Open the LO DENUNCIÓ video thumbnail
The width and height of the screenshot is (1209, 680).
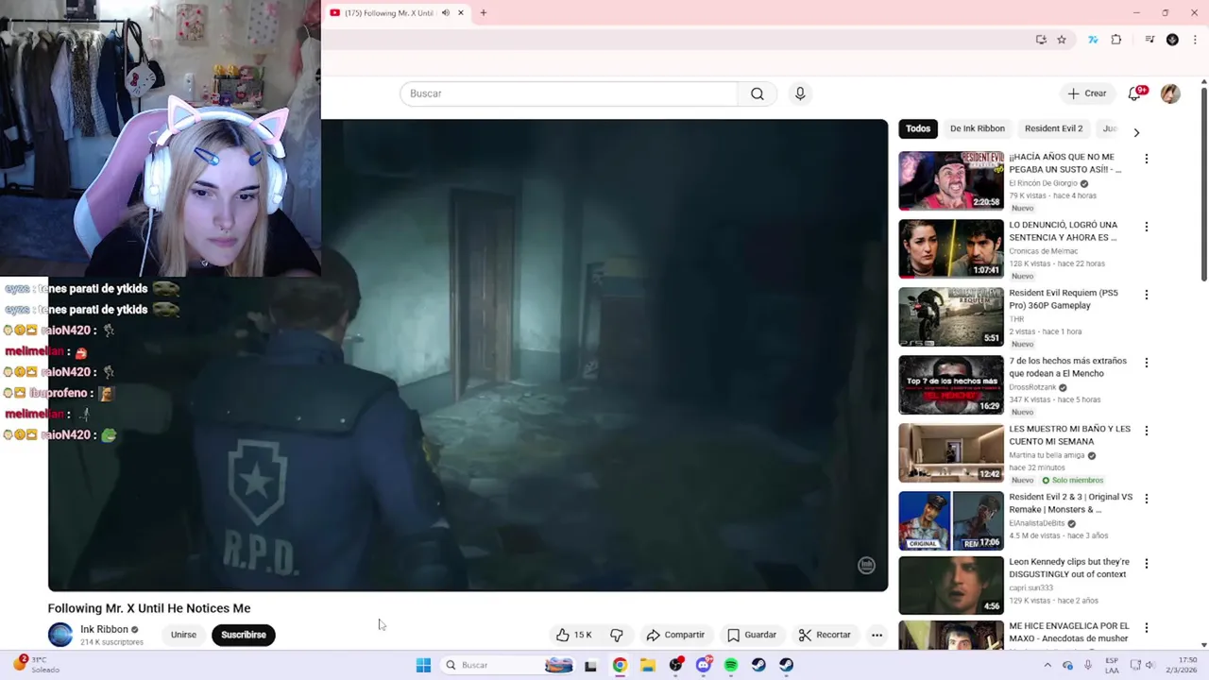coord(951,248)
